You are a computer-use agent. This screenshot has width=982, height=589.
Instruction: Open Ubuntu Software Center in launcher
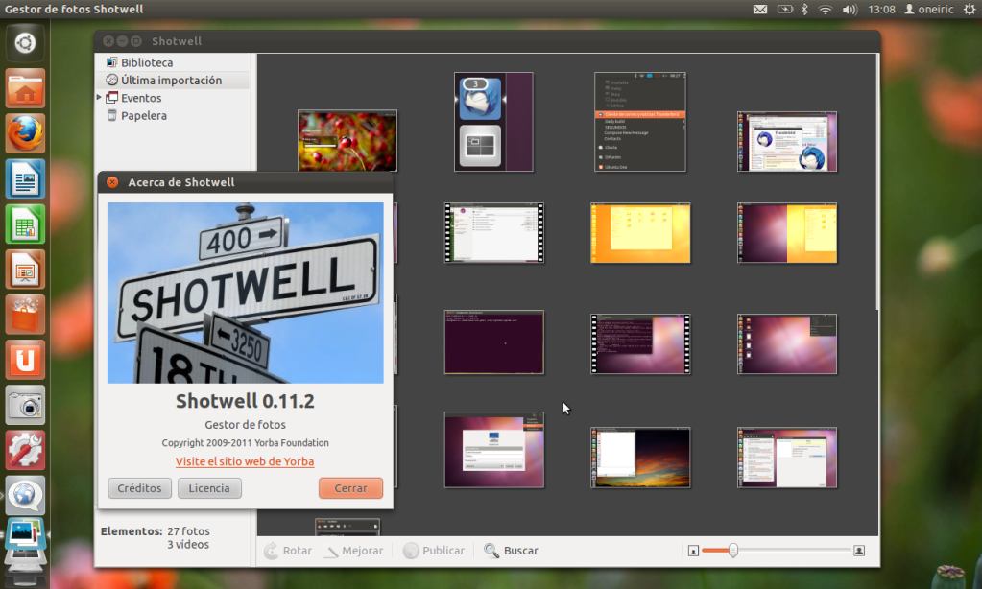point(25,316)
